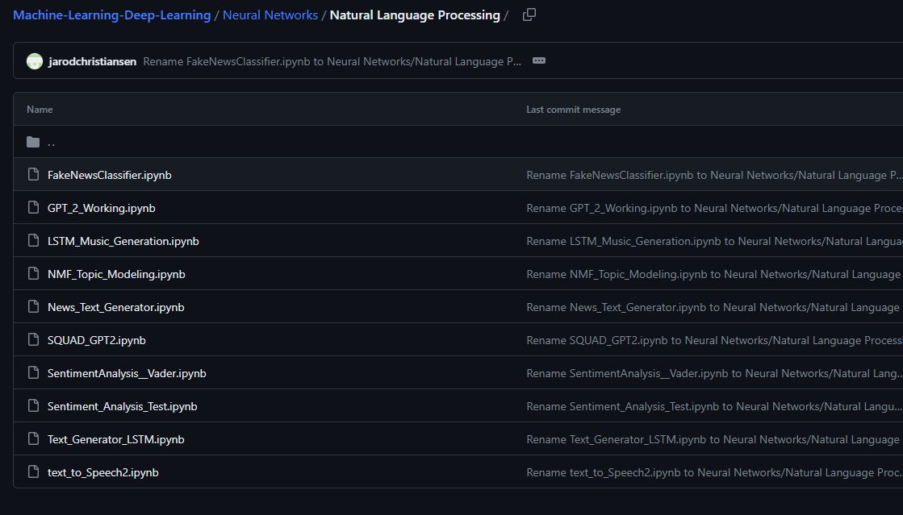The height and width of the screenshot is (515, 903).
Task: Open SQUAD_GPT2.ipynb file
Action: (x=97, y=341)
